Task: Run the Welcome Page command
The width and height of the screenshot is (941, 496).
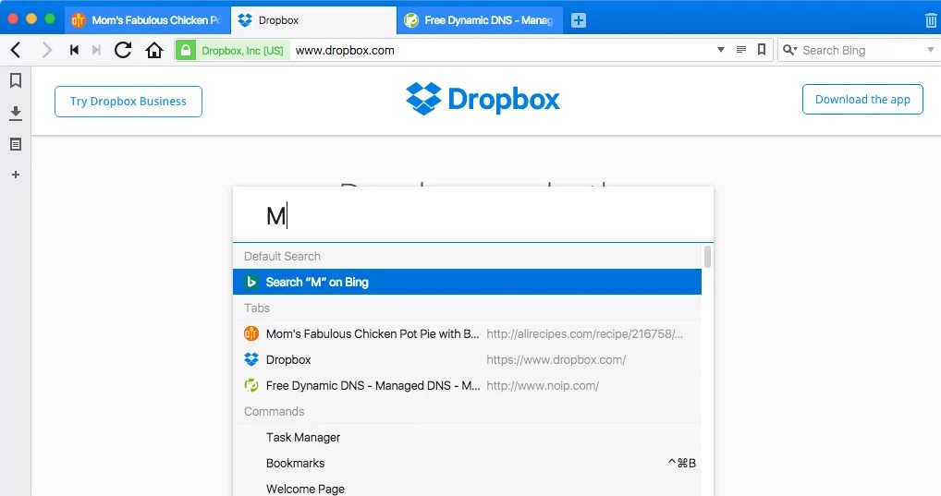Action: [467, 487]
